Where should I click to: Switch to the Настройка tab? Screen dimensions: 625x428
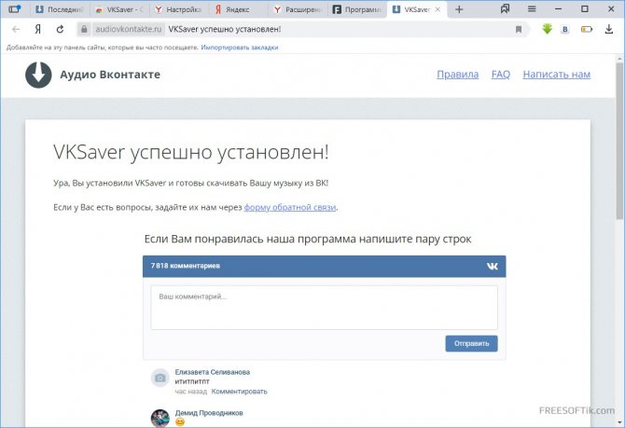coord(178,9)
